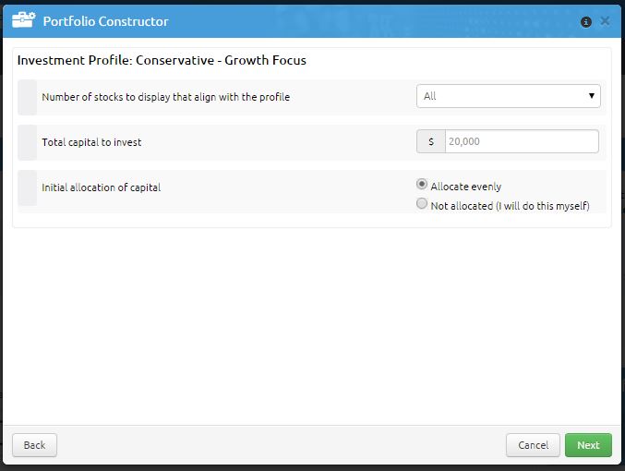Click the Portfolio Constructor briefcase icon

tap(23, 19)
